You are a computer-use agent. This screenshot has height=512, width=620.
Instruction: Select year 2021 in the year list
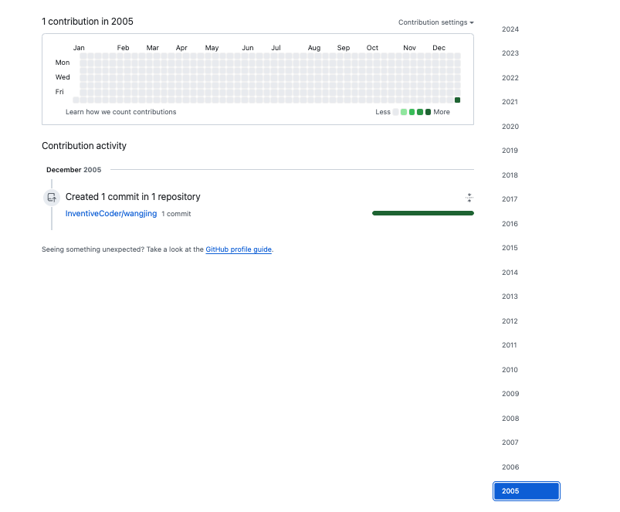pos(510,102)
